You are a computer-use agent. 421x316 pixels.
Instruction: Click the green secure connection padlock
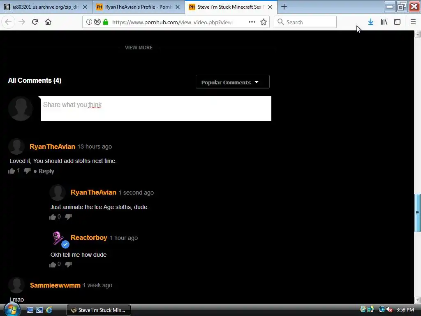click(106, 22)
